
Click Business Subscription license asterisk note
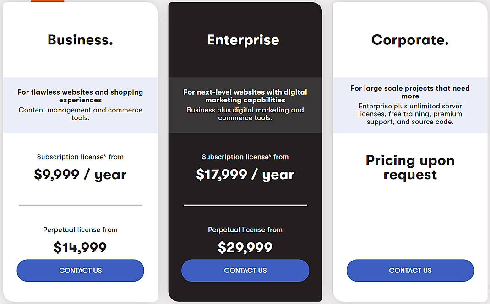80,157
